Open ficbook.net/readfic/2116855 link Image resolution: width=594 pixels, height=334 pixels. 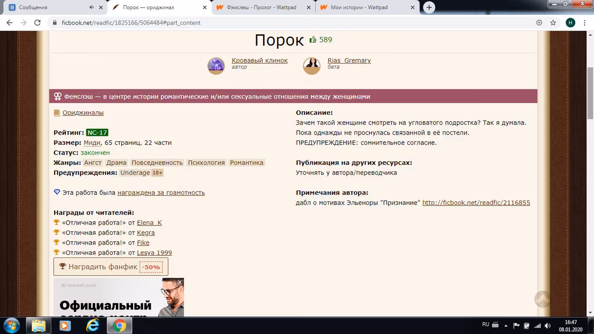(x=476, y=203)
